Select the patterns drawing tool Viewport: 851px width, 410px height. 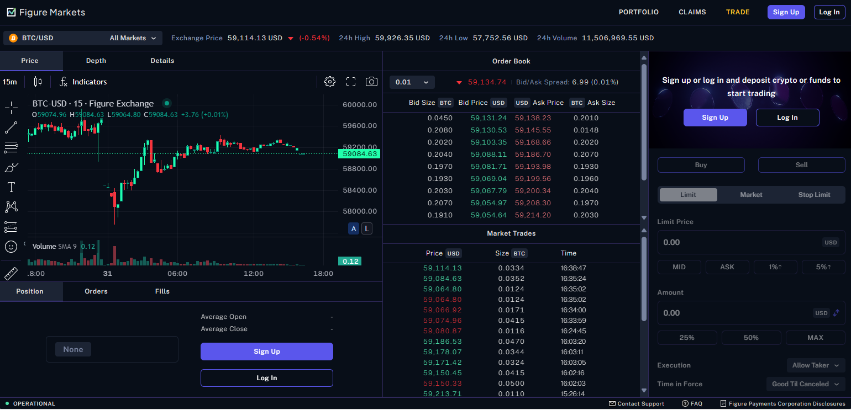(11, 207)
